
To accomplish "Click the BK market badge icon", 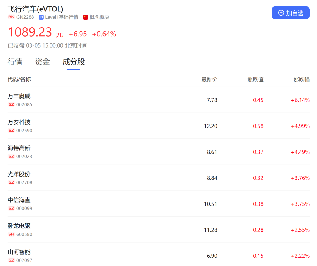I will [11, 17].
